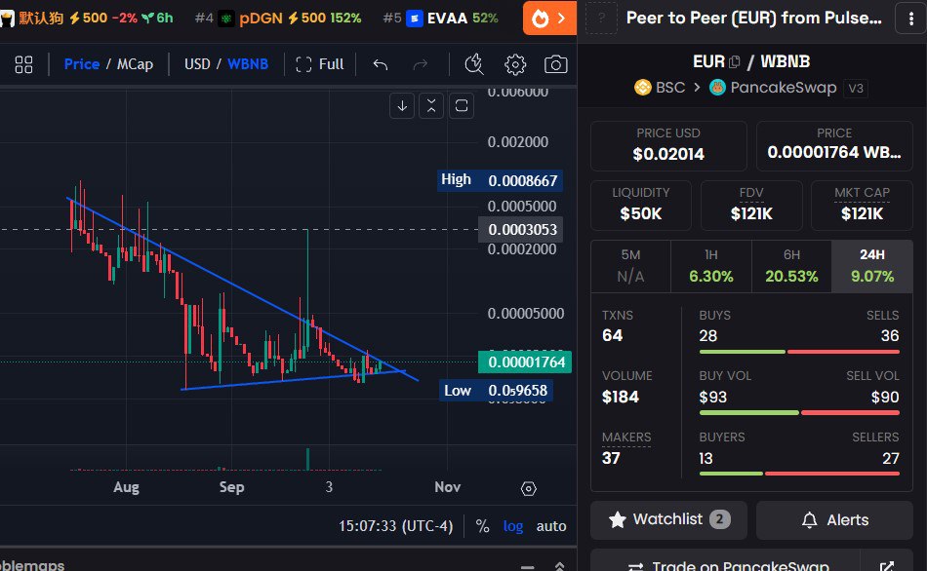
Task: Expand the bottom panel with up-down chevrons
Action: click(x=559, y=567)
